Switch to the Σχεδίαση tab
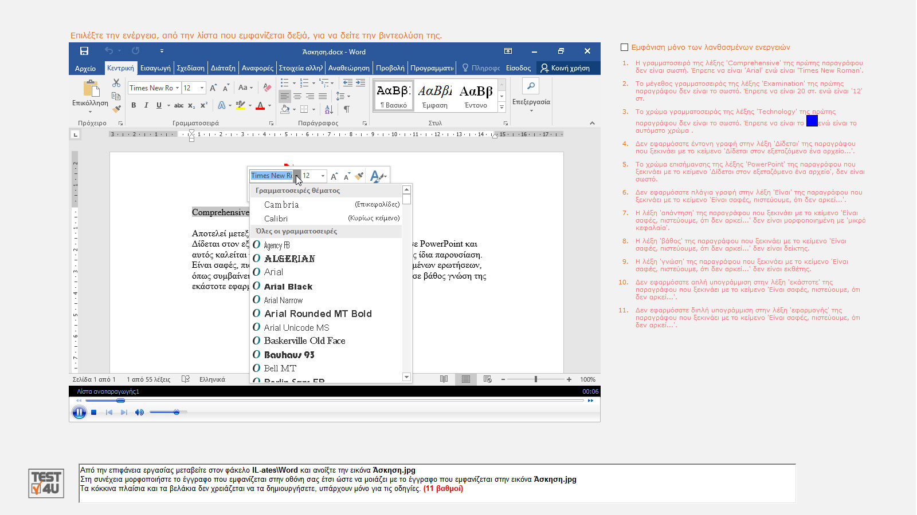This screenshot has height=515, width=917. [190, 68]
